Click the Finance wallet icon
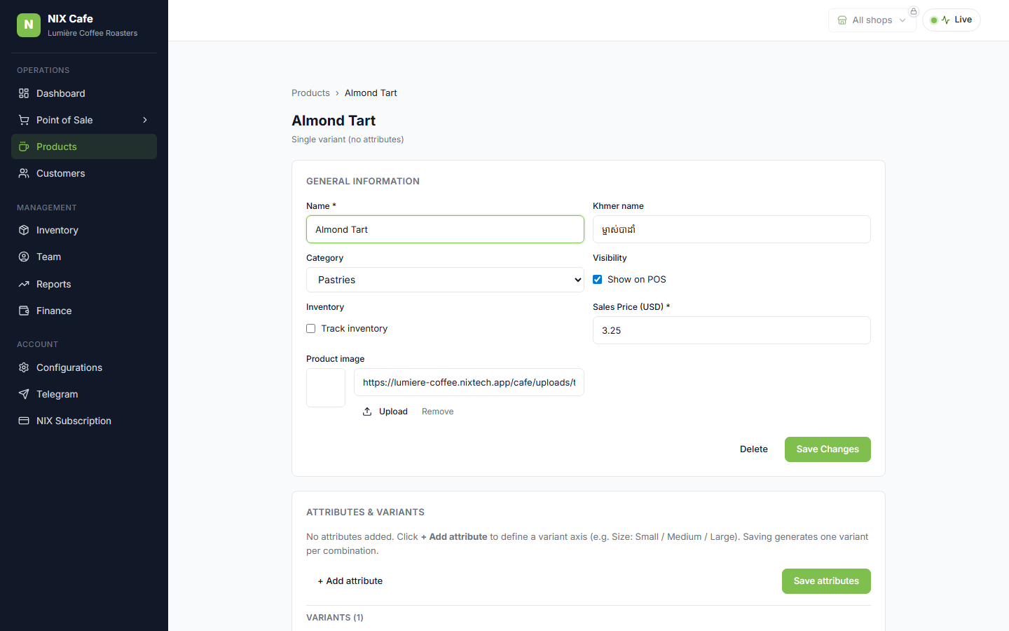 (24, 311)
